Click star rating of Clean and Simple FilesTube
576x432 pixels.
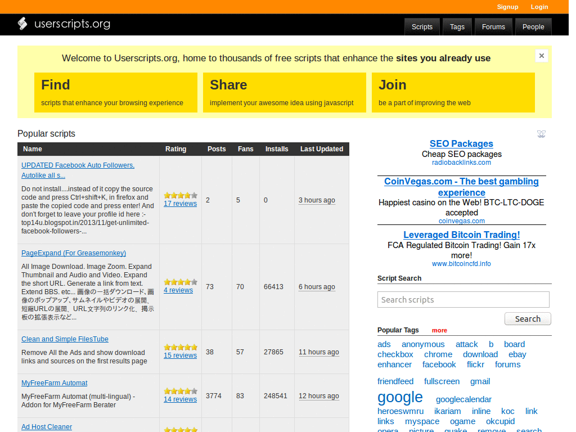coord(181,347)
